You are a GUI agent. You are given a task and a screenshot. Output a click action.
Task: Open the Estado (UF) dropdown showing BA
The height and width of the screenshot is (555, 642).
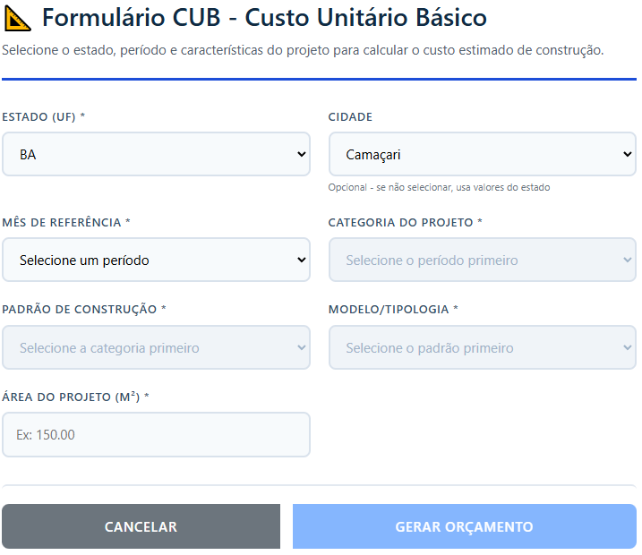156,155
